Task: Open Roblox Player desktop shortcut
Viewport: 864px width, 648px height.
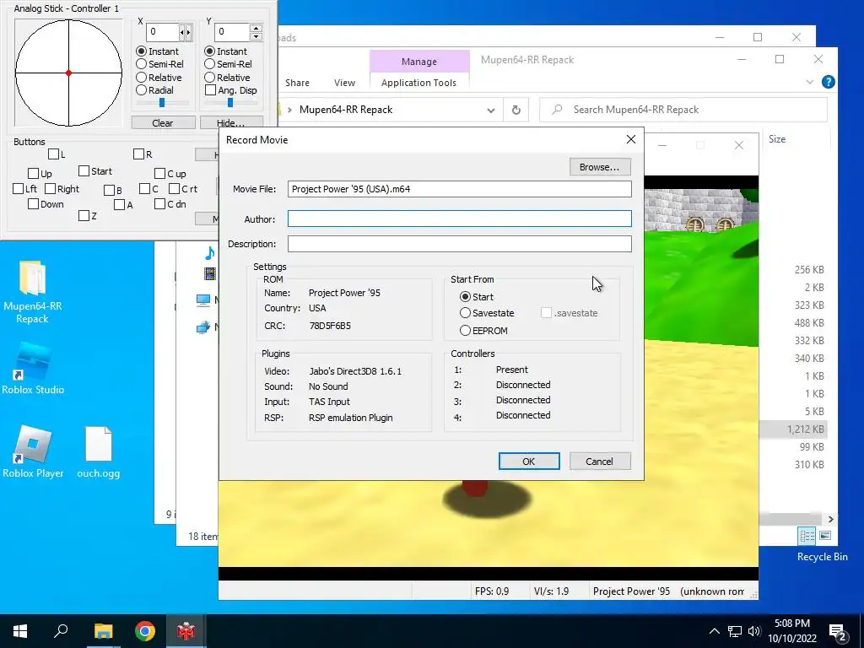Action: click(x=33, y=452)
